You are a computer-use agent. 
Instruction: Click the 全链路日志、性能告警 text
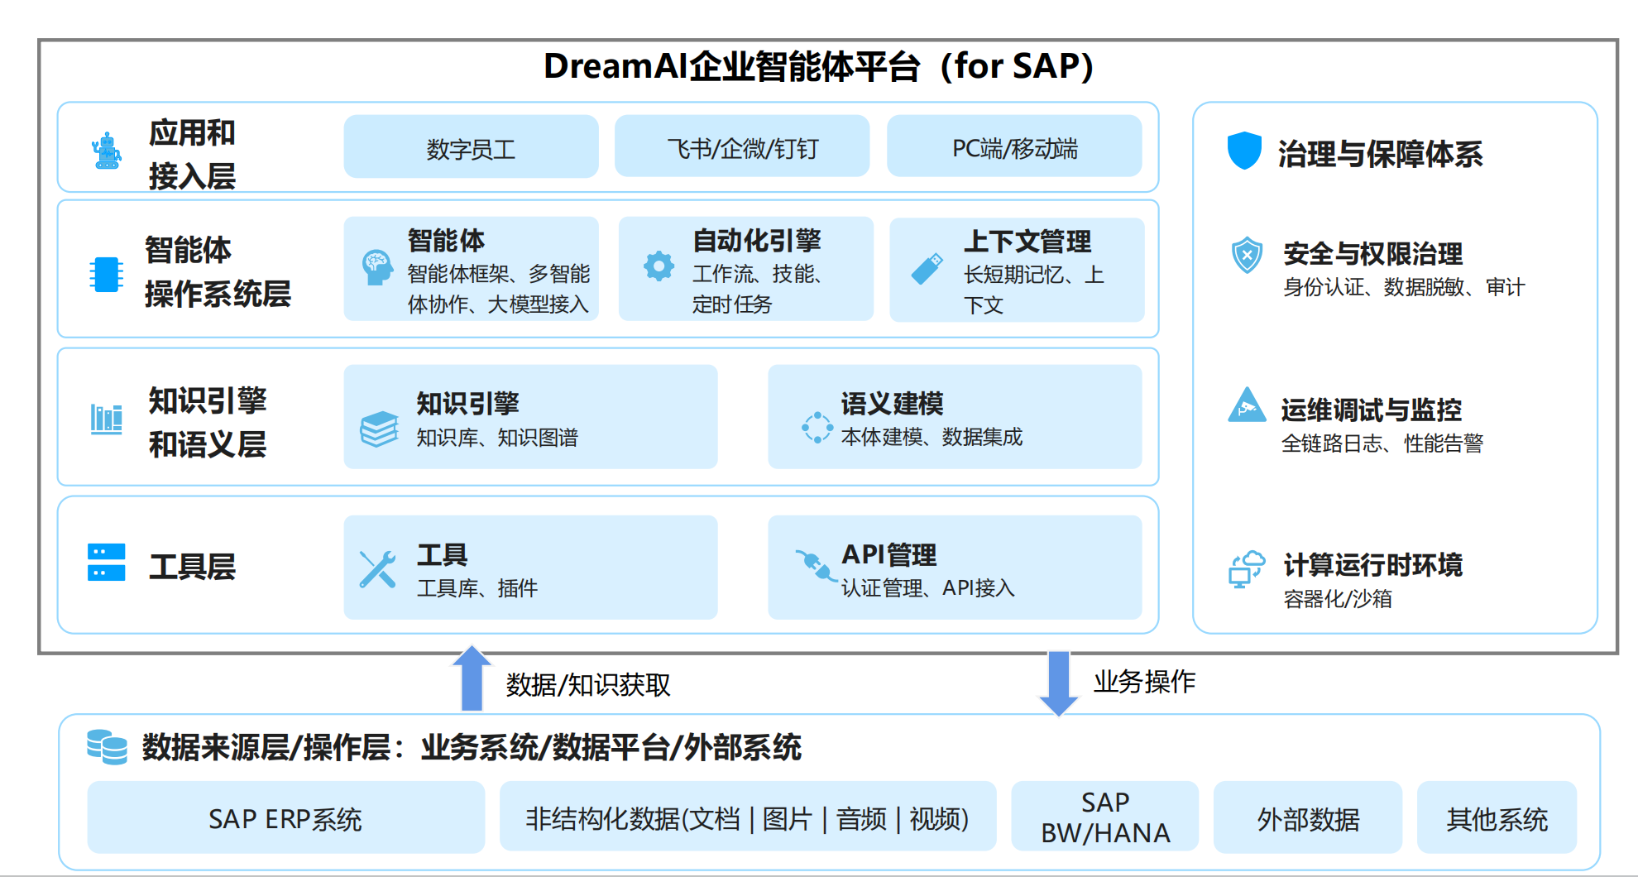tap(1382, 443)
